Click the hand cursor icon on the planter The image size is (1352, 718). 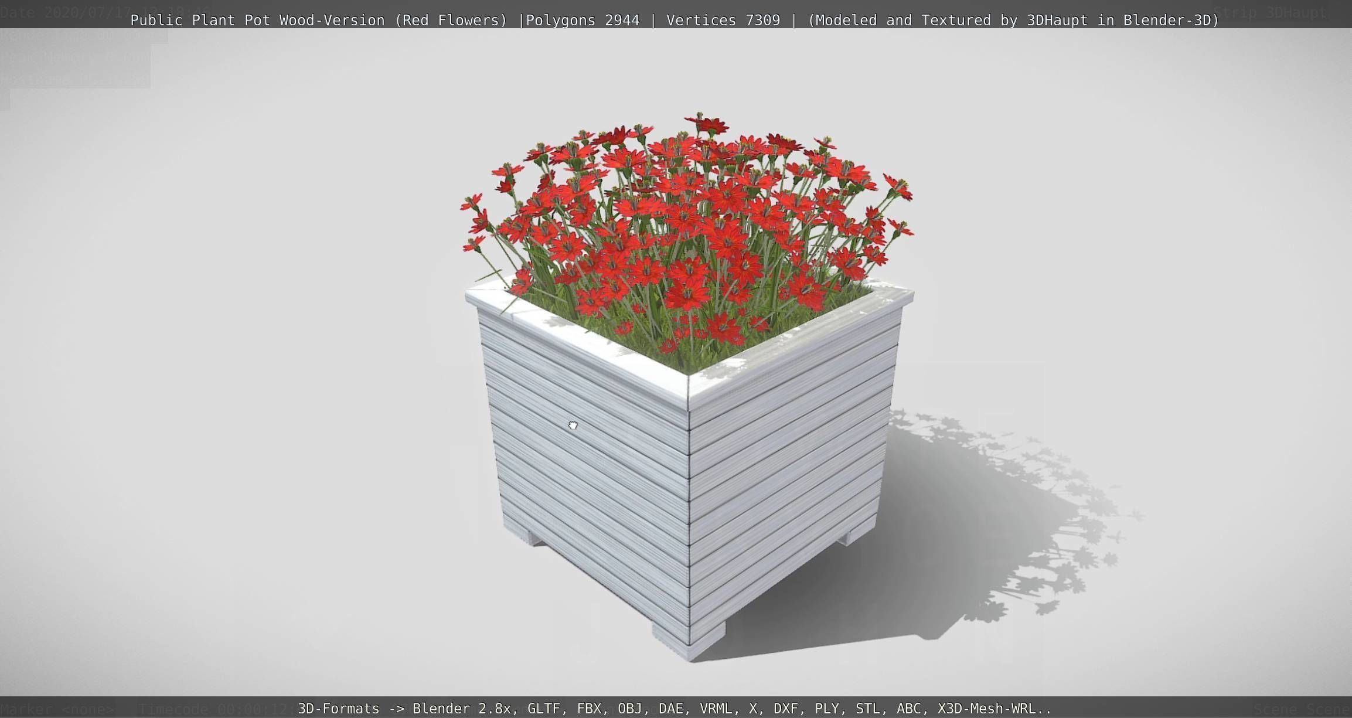coord(573,425)
